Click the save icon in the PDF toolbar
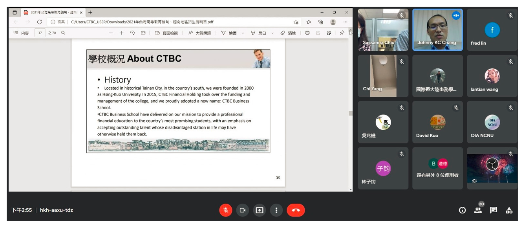Viewport: 521px width, 228px height. (x=318, y=33)
